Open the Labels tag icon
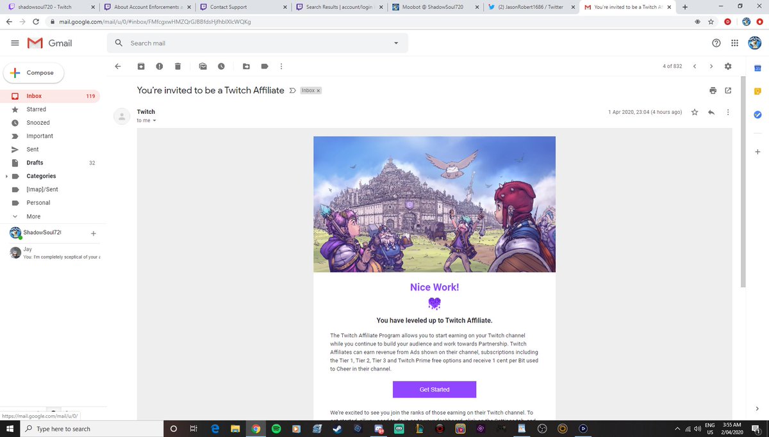Viewport: 769px width, 437px height. tap(264, 66)
